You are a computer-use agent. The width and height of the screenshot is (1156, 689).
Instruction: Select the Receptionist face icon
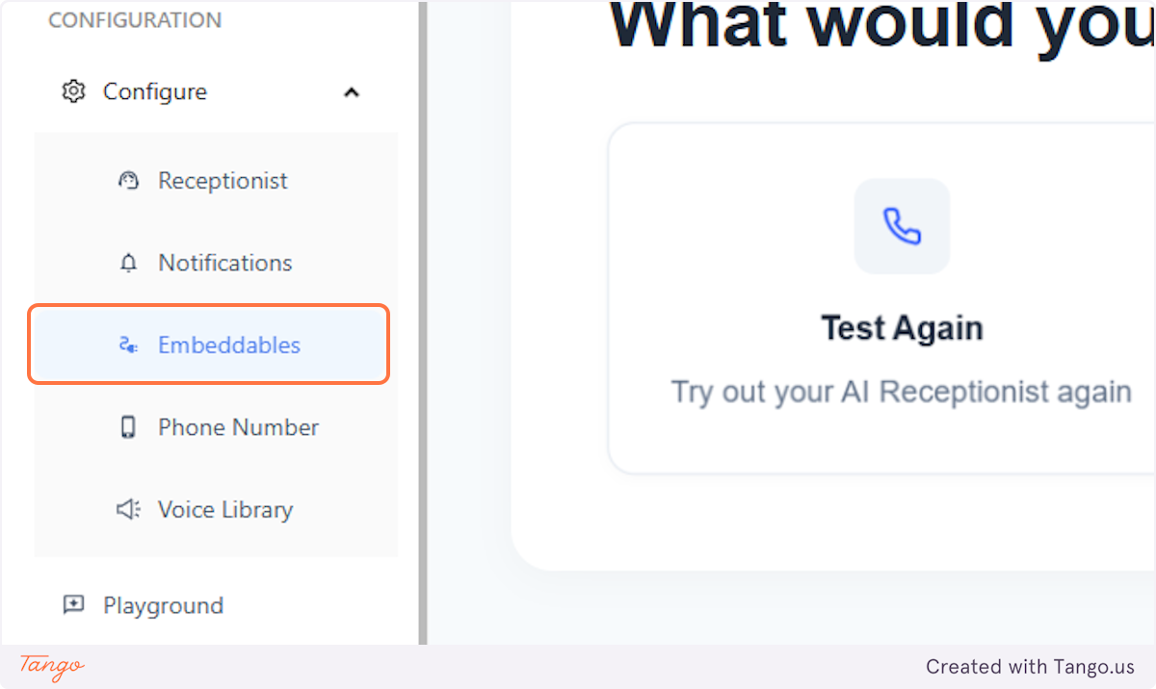tap(128, 180)
